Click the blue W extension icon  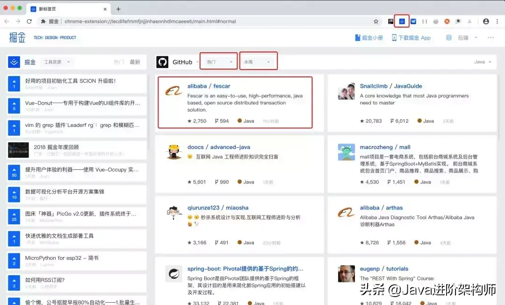coord(413,21)
